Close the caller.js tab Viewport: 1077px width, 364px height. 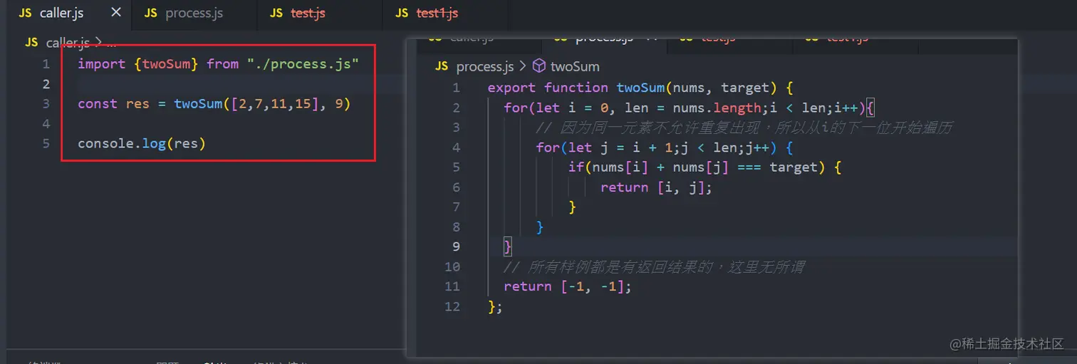coord(116,13)
